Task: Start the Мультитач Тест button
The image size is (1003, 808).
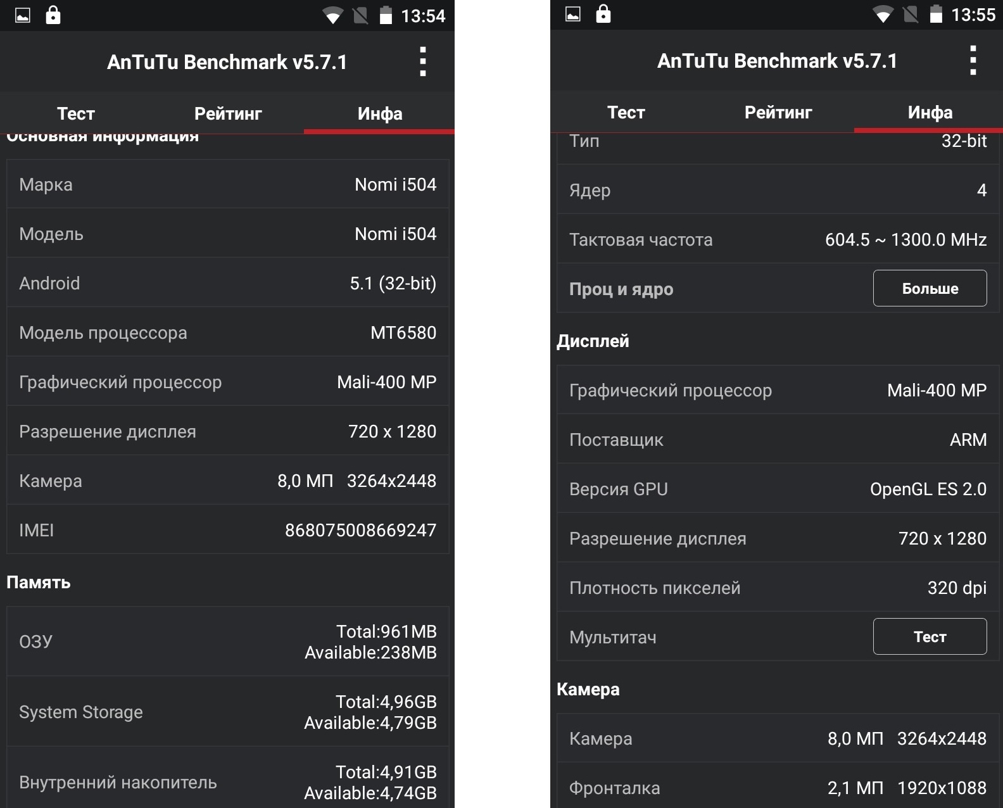Action: click(930, 636)
